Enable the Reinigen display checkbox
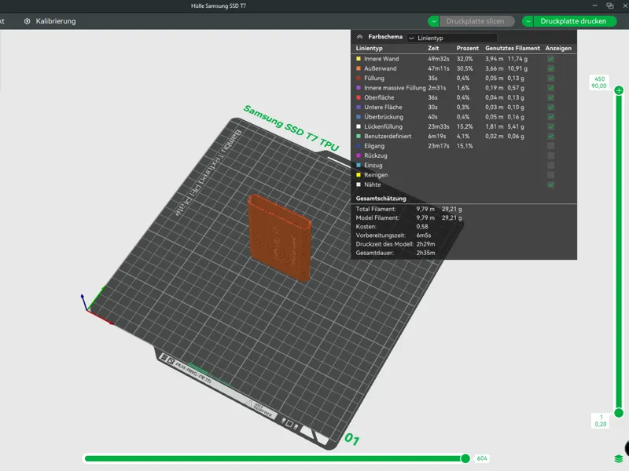This screenshot has height=471, width=629. (551, 175)
